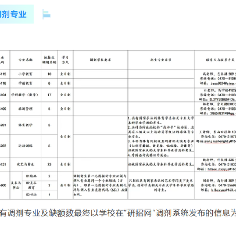Select the 体育教学 major cell
The image size is (236, 236).
26,125
